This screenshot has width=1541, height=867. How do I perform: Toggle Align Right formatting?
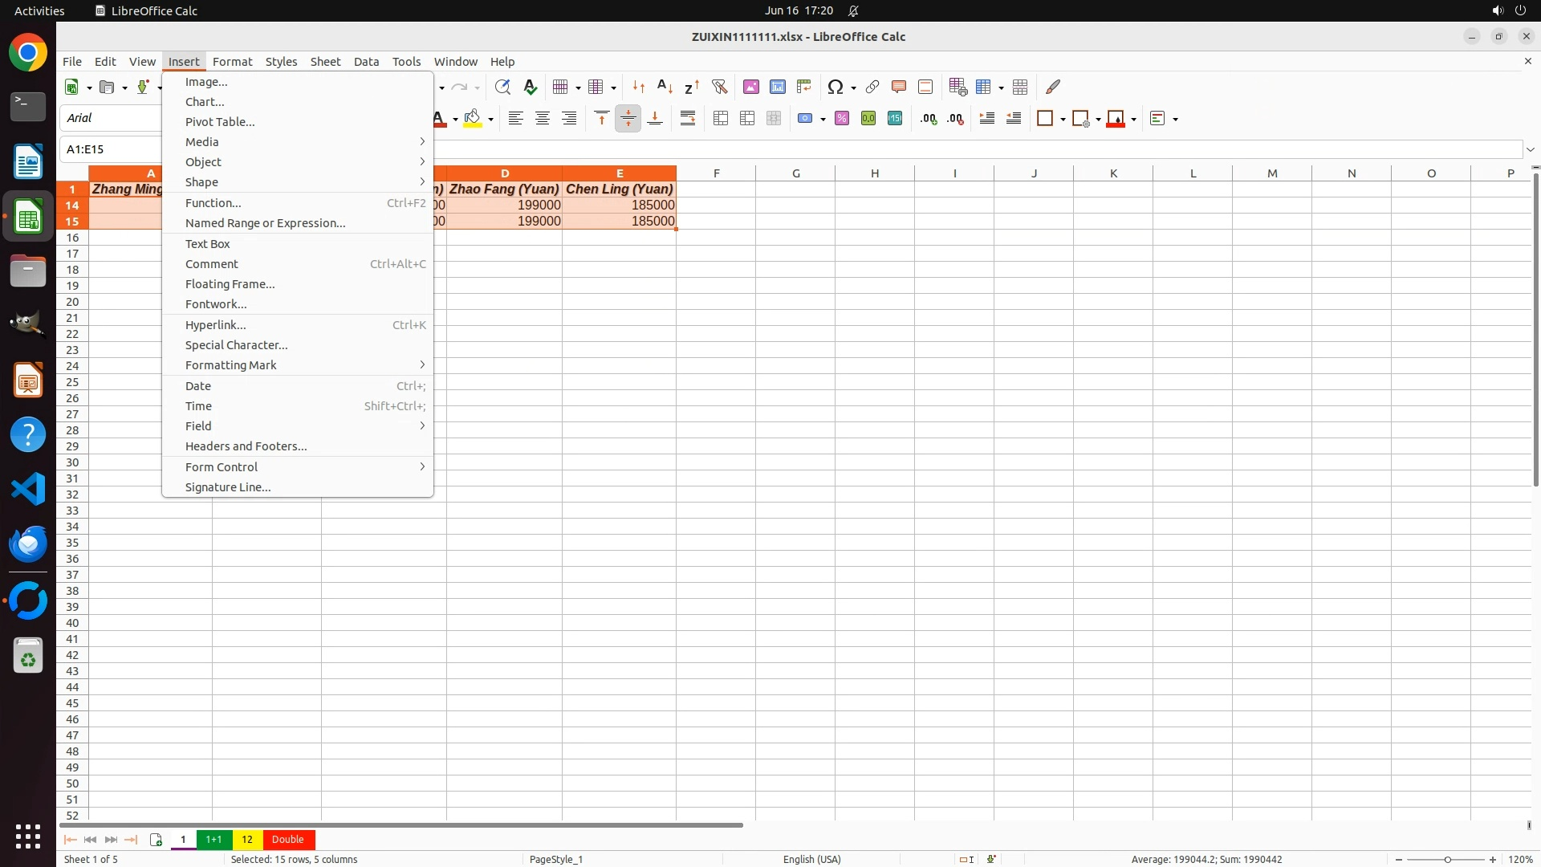pyautogui.click(x=569, y=119)
